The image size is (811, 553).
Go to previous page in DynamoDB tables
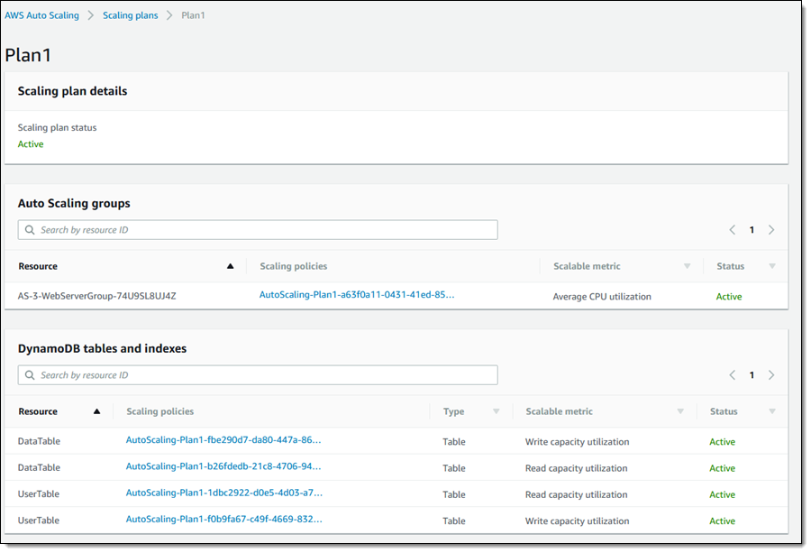(733, 375)
